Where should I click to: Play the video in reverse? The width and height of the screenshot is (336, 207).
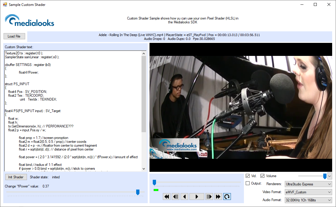(x=184, y=197)
